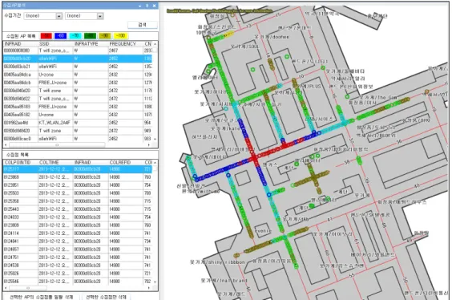Viewport: 452px width, 300px height.
Task: Click the AP list vertical scrollbar down arrow
Action: pos(155,139)
